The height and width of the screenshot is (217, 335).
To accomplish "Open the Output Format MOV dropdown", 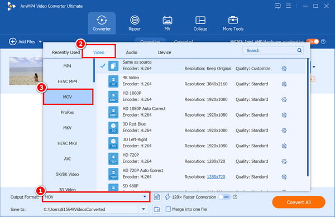I will coord(96,197).
